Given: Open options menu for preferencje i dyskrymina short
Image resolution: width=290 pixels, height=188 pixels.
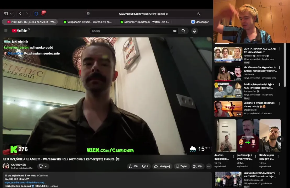Looking at the screenshot, I should click(256, 156).
